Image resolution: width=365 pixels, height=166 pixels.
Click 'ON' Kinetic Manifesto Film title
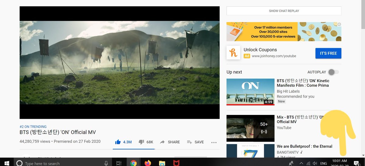point(303,83)
